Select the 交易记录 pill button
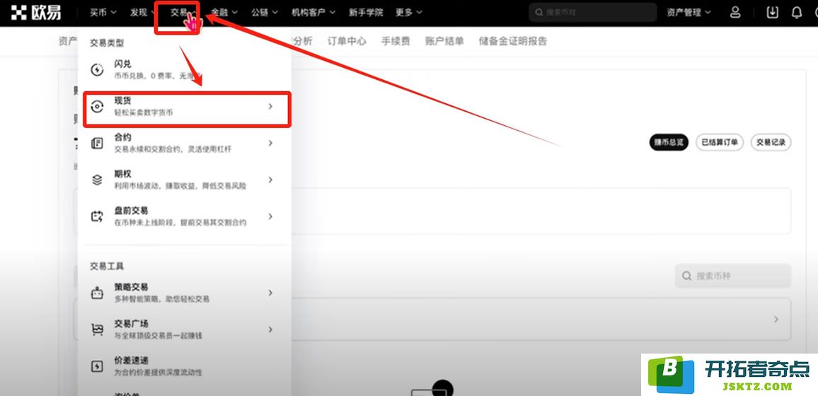Image resolution: width=818 pixels, height=396 pixels. 771,142
